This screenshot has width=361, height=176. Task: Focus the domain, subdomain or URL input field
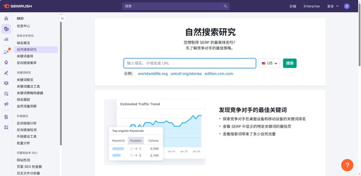[x=190, y=63]
